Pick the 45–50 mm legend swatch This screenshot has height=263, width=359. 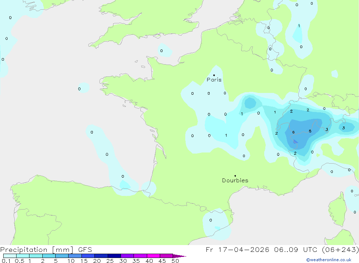coord(166,256)
